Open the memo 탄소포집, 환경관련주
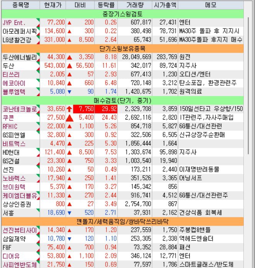255x268 pixels. click(208, 83)
